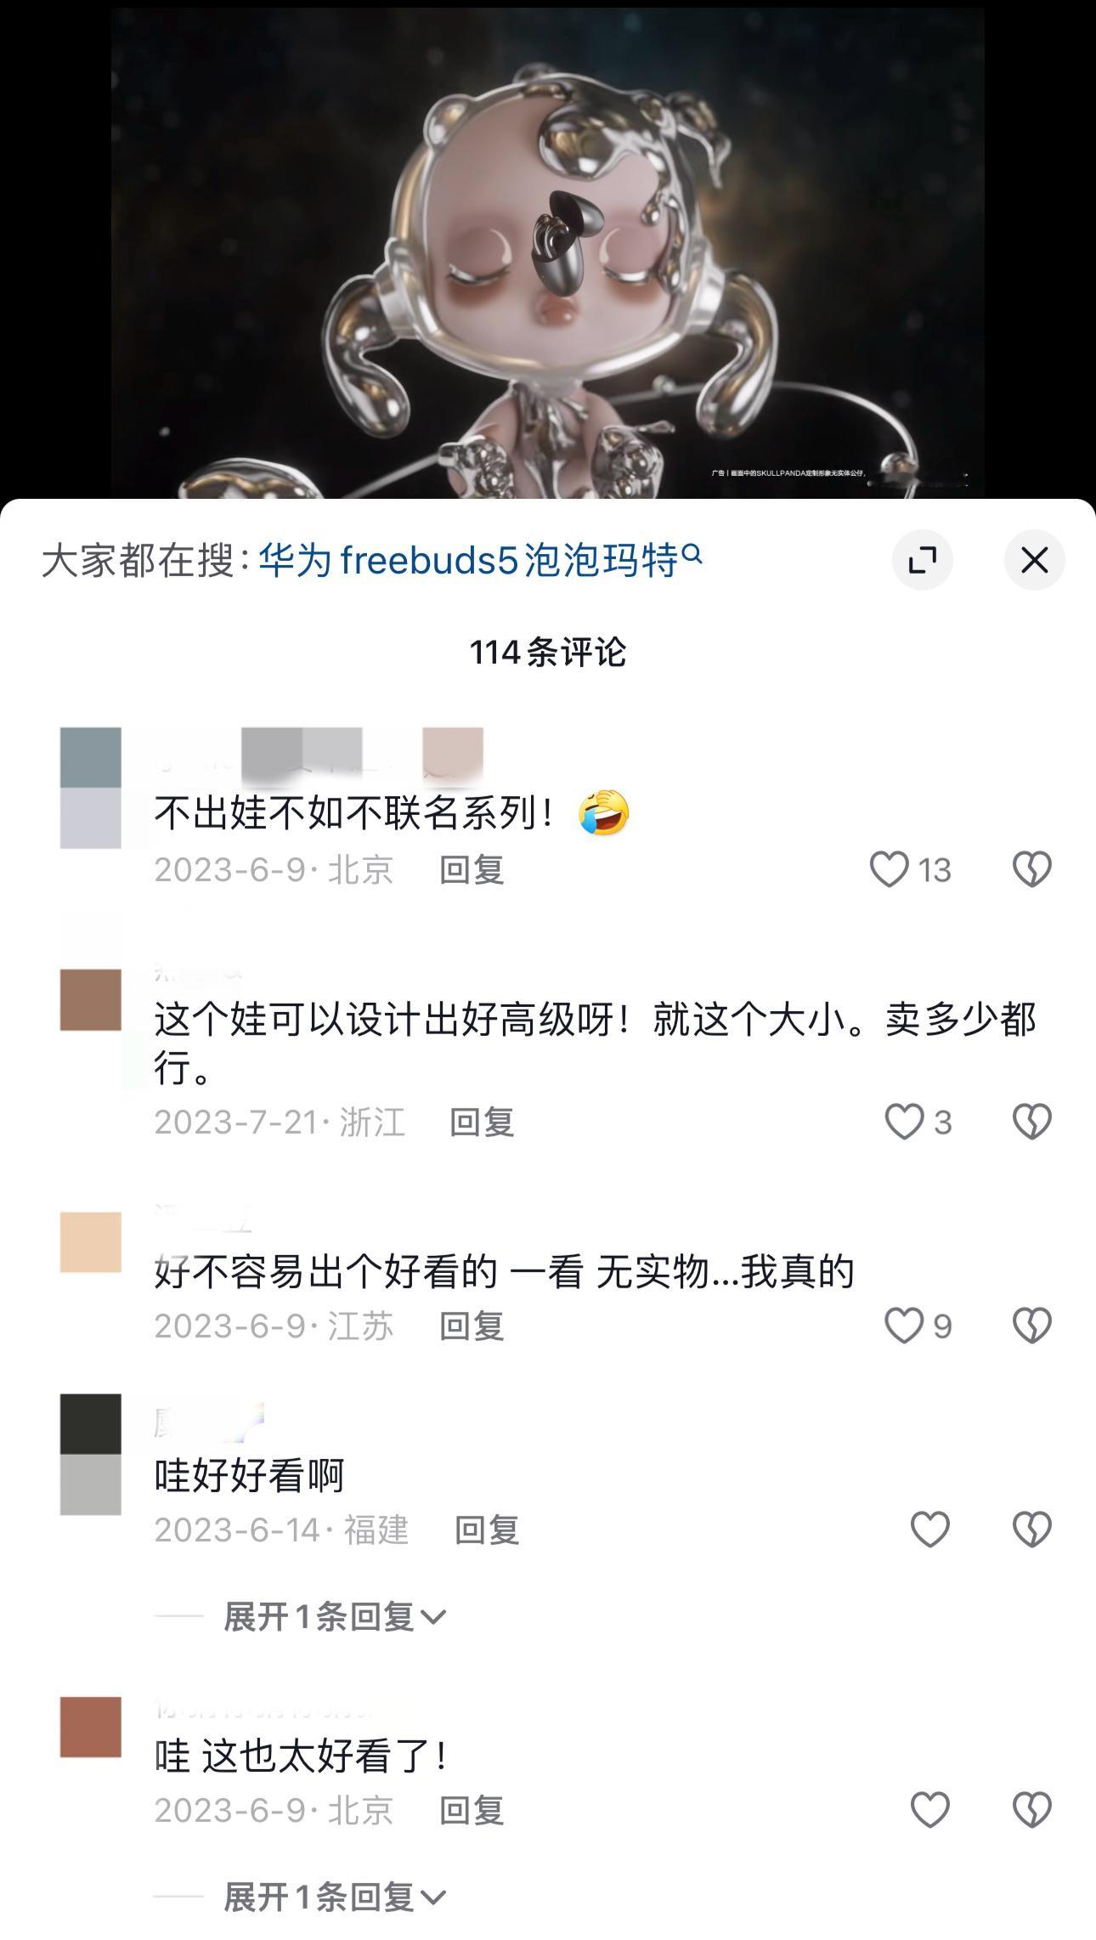The height and width of the screenshot is (1940, 1096).
Task: Like the comment about 这个娃可以设计出好高级呀
Action: point(904,1122)
